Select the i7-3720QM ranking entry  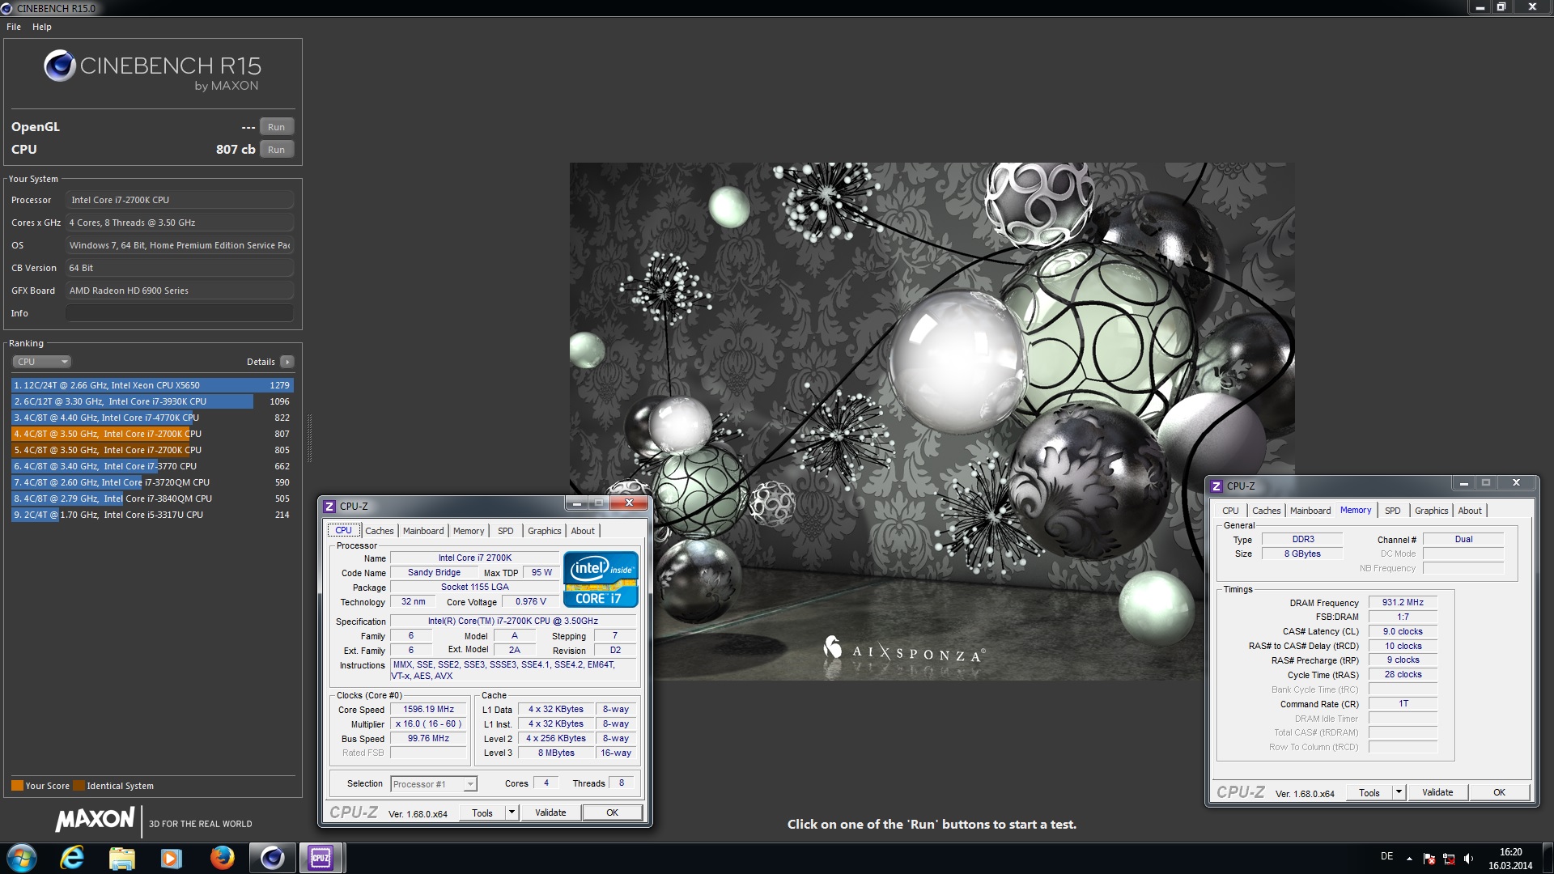(152, 482)
